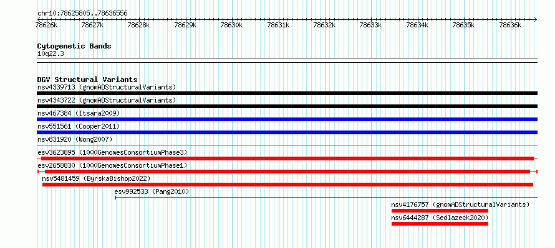Open variant label nsv6444287 (Sedlazeck2020)
Viewport: 555px width, 248px height.
440,218
